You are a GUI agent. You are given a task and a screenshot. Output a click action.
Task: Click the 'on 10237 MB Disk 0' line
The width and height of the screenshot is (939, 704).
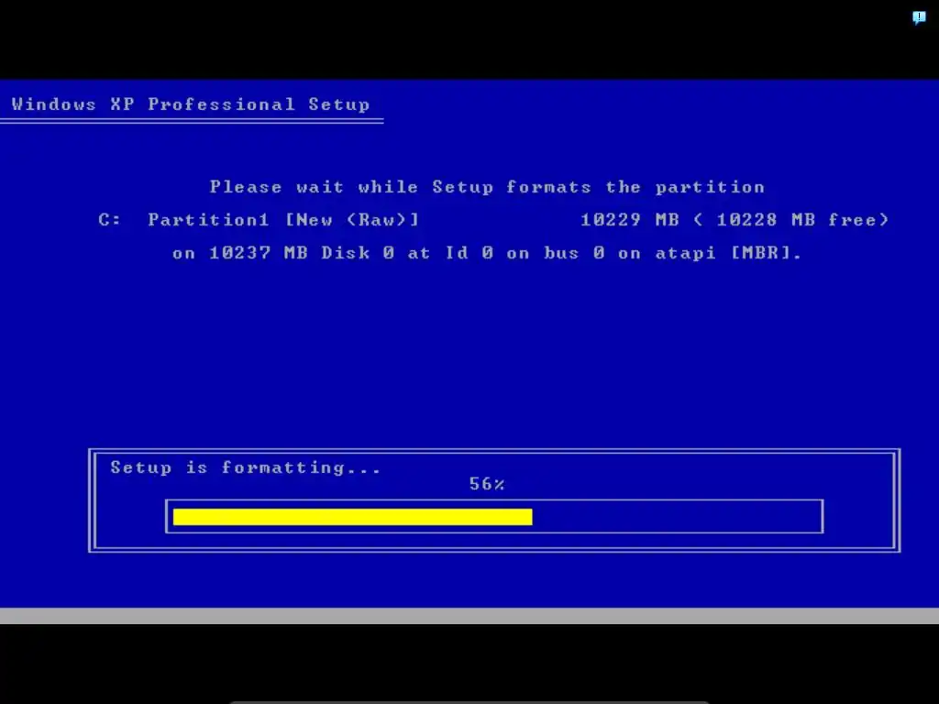point(487,253)
